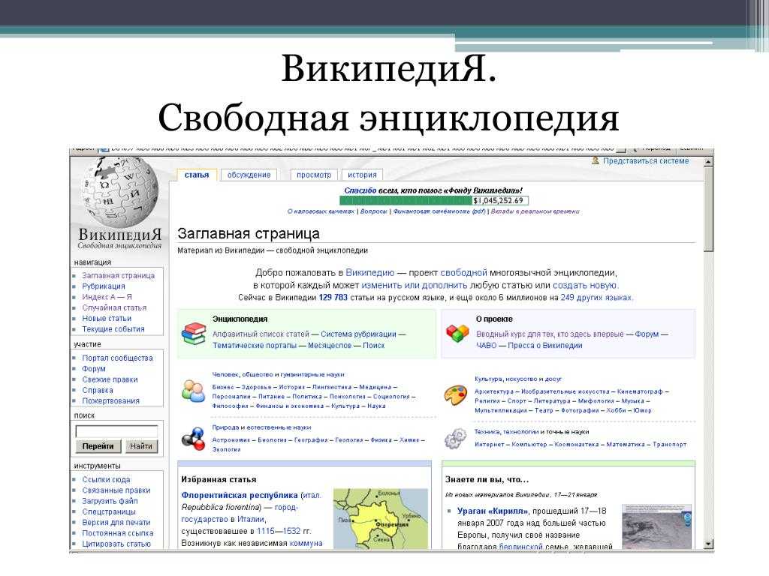Click the molecule icon for natural sciences

[x=193, y=438]
